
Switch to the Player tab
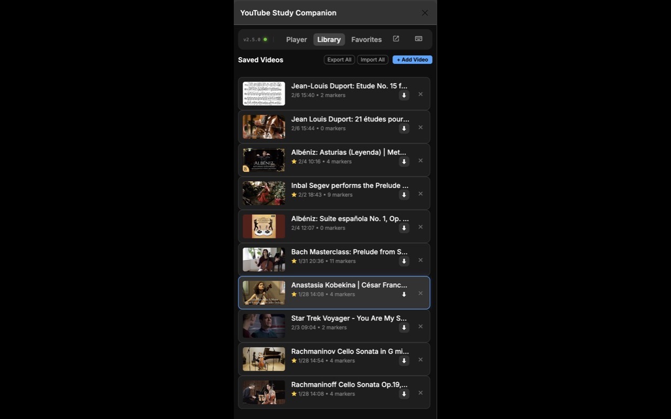[296, 39]
